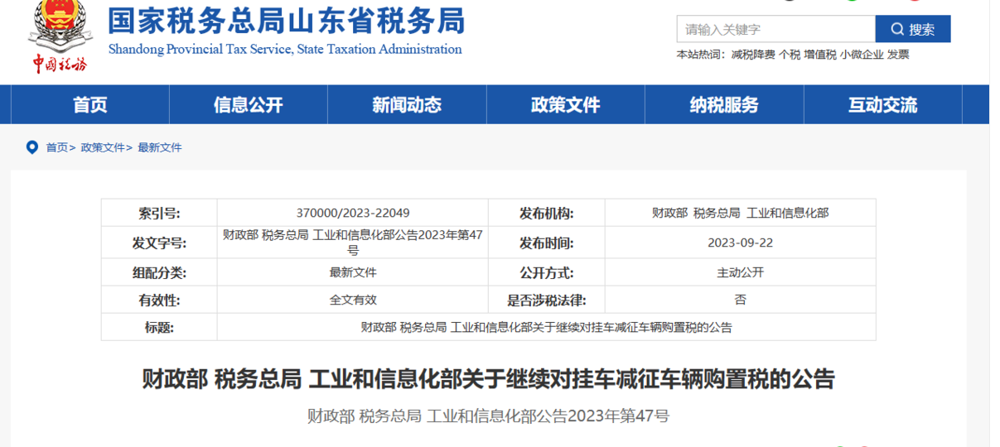The width and height of the screenshot is (1000, 447).
Task: Click the 有效性 label cell
Action: pyautogui.click(x=159, y=300)
